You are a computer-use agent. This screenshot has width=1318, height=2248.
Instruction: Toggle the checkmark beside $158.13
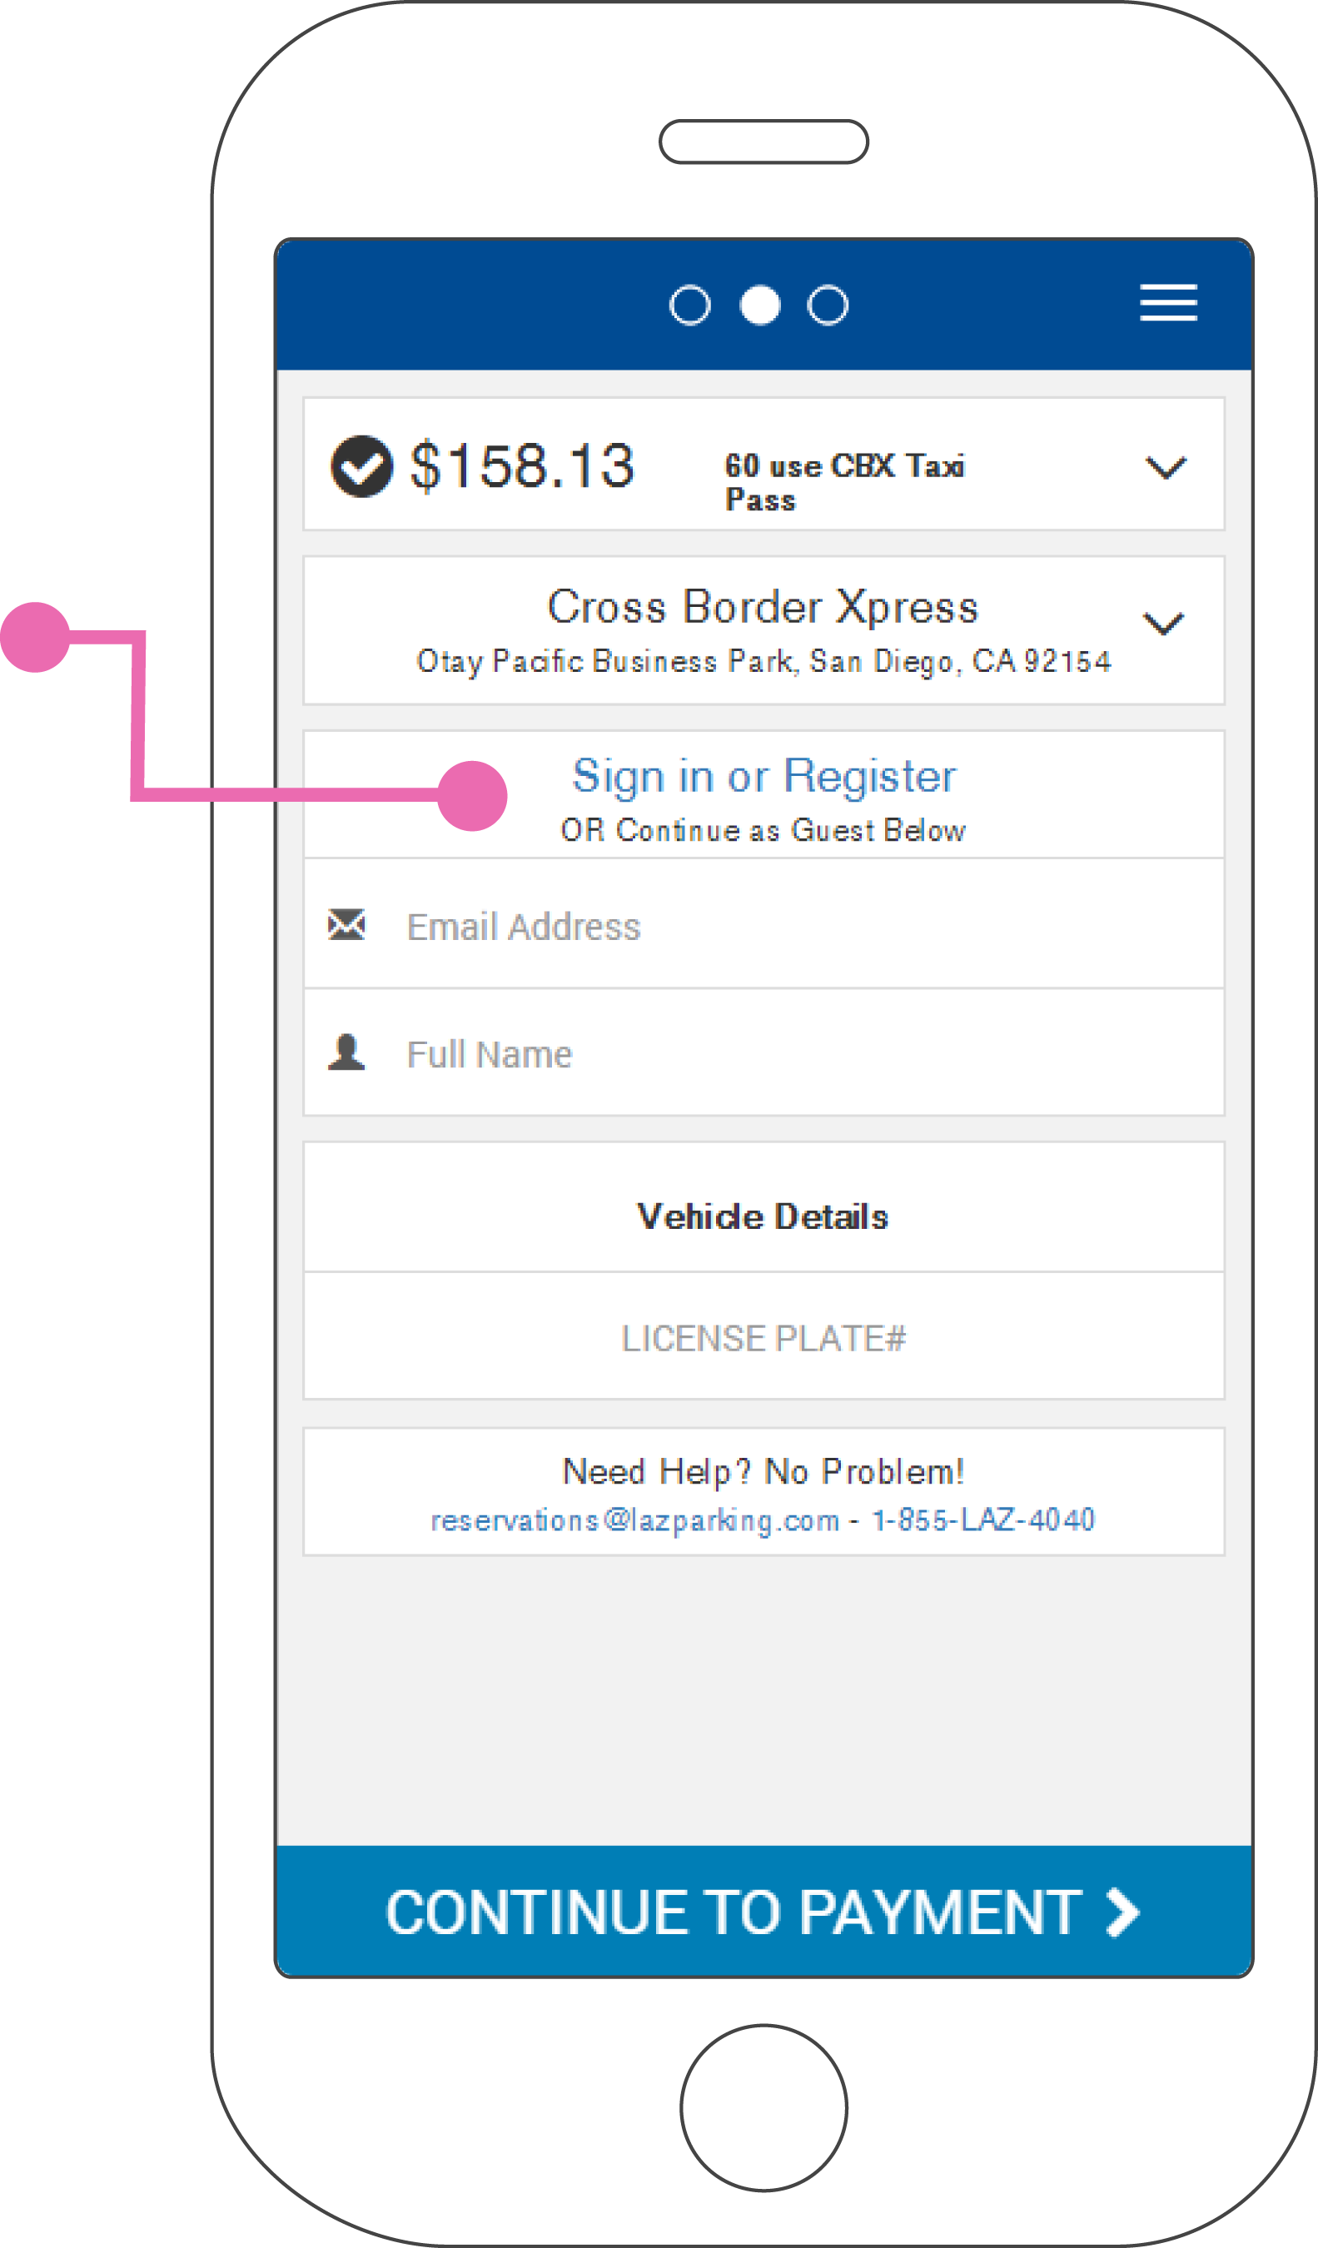point(361,465)
